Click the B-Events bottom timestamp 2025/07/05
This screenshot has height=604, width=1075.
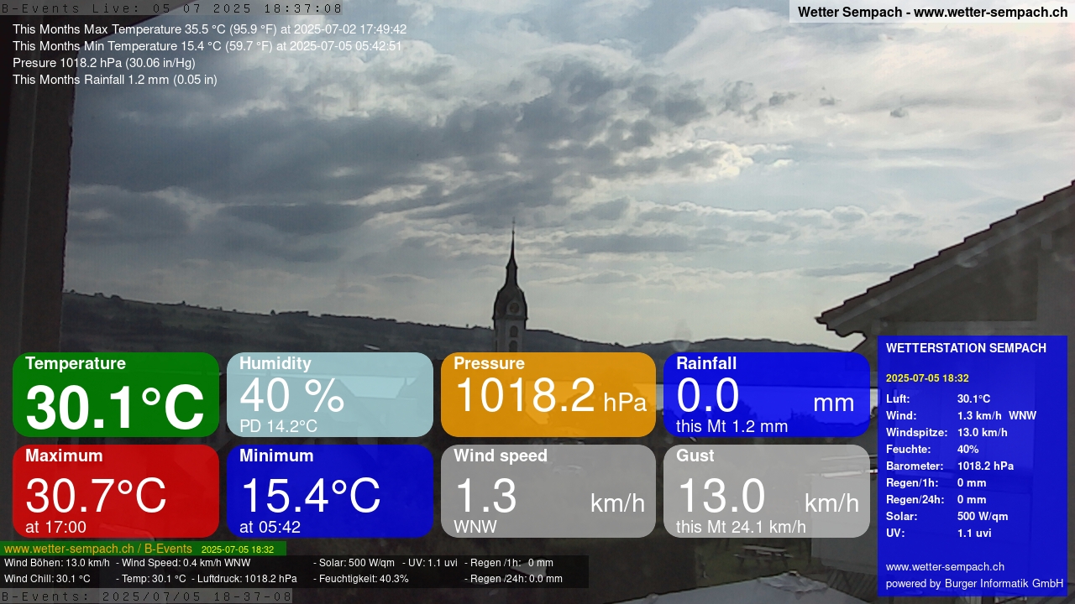[x=146, y=596]
